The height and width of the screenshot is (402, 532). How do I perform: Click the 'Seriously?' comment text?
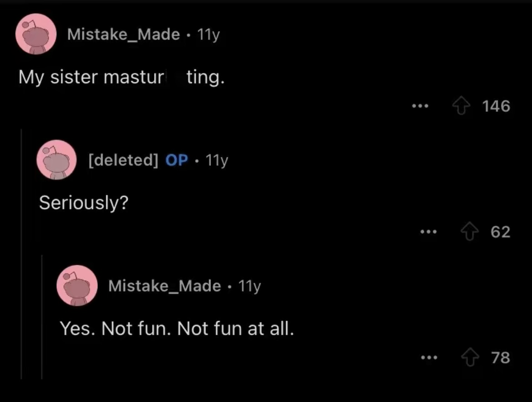(83, 203)
